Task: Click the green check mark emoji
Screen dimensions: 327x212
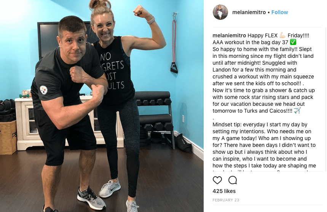Action: tap(293, 42)
